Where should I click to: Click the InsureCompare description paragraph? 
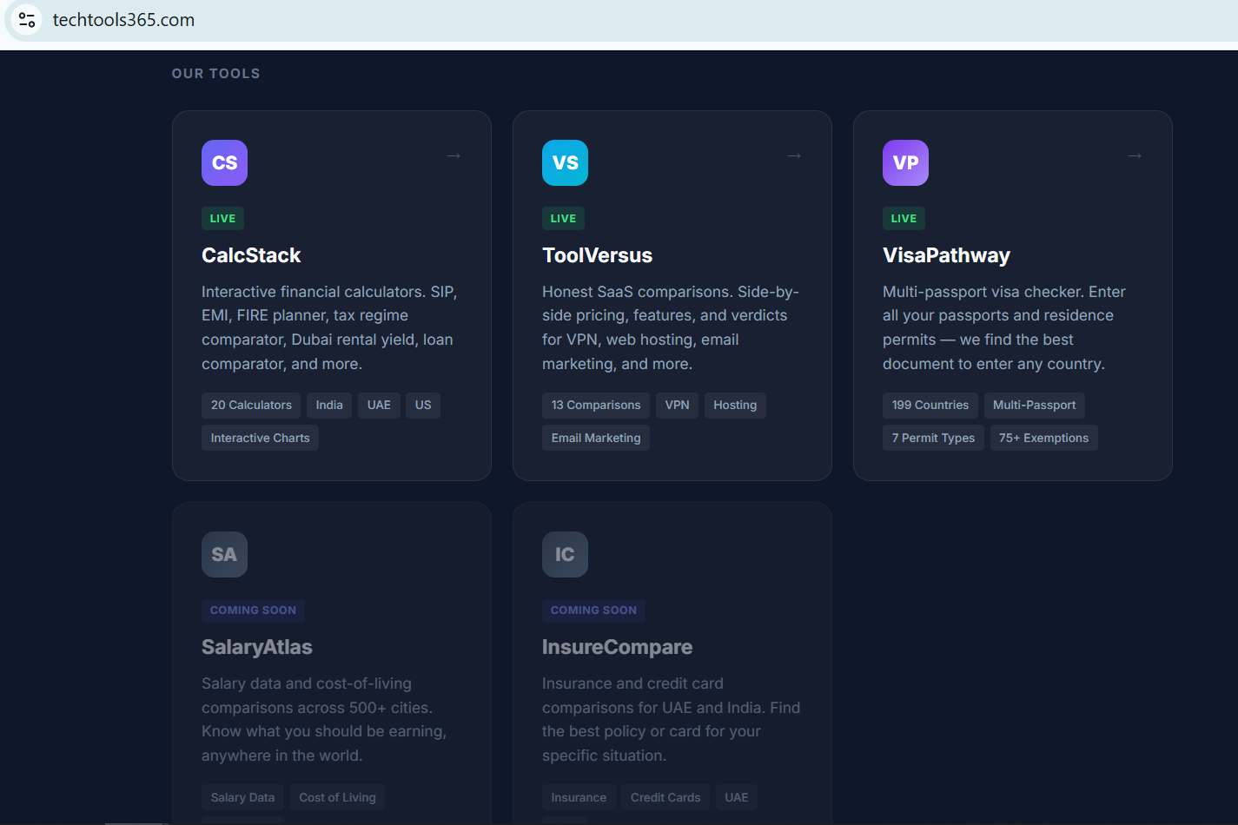click(x=672, y=719)
